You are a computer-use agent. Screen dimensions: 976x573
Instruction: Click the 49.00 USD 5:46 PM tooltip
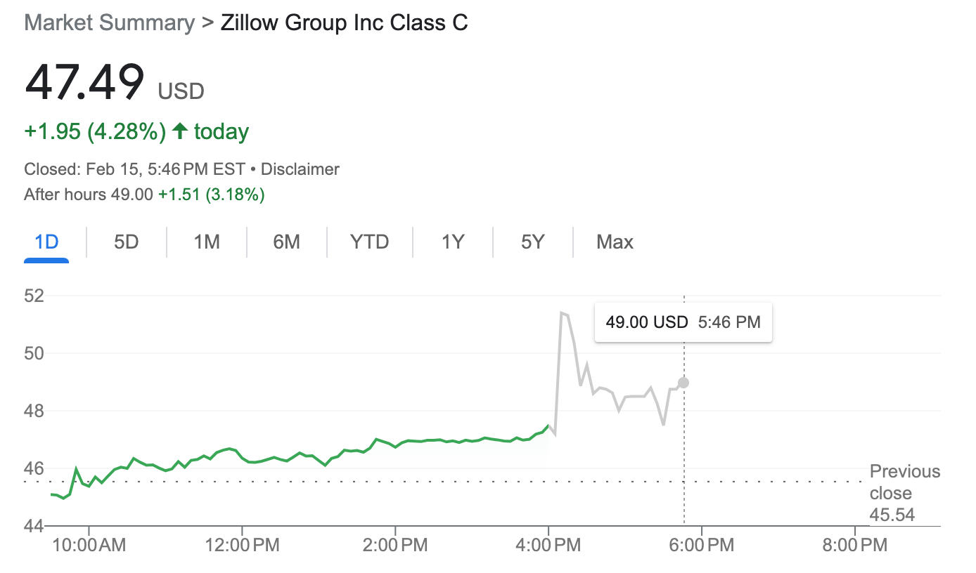[x=683, y=322]
